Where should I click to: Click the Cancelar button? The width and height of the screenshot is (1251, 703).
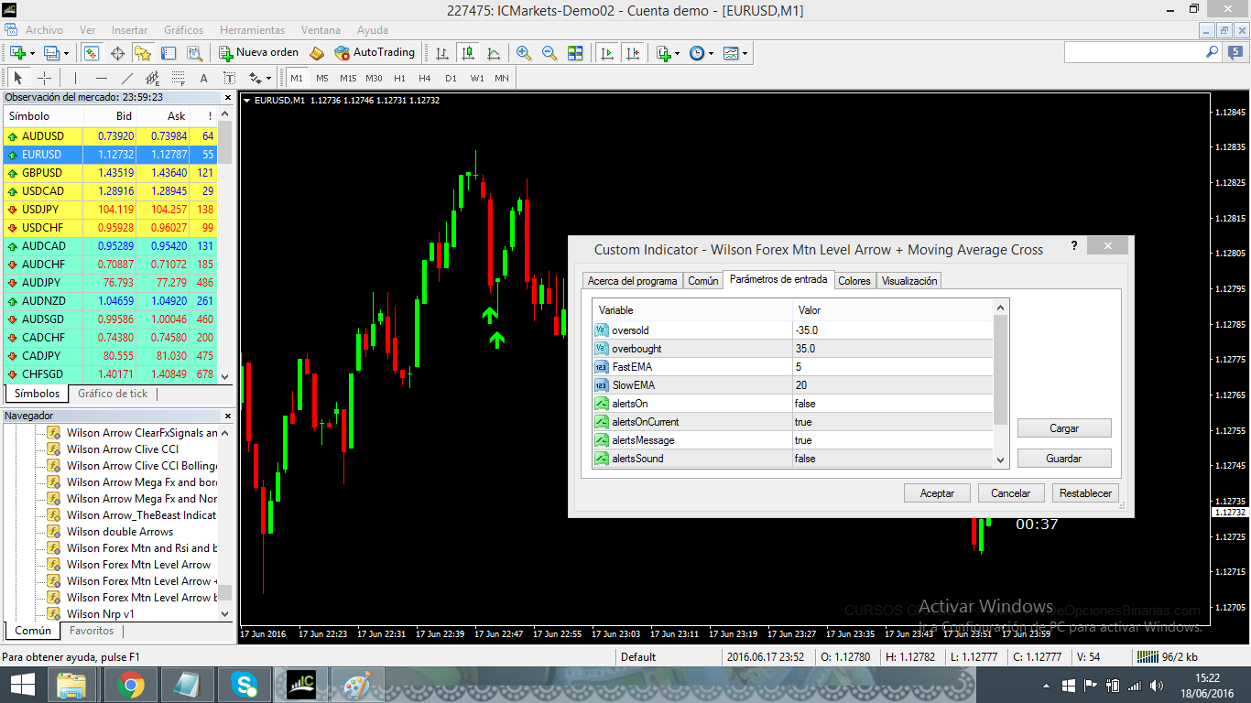coord(1011,493)
